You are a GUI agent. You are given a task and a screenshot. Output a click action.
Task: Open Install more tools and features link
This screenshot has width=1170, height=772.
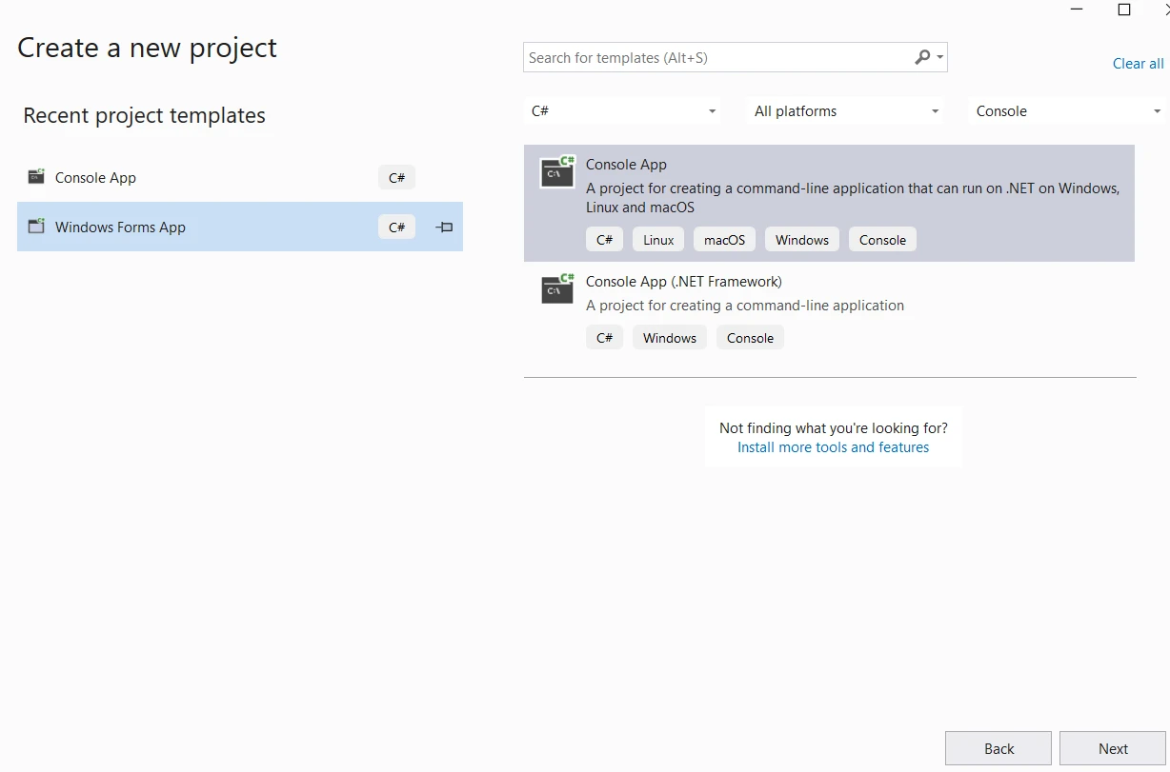833,447
